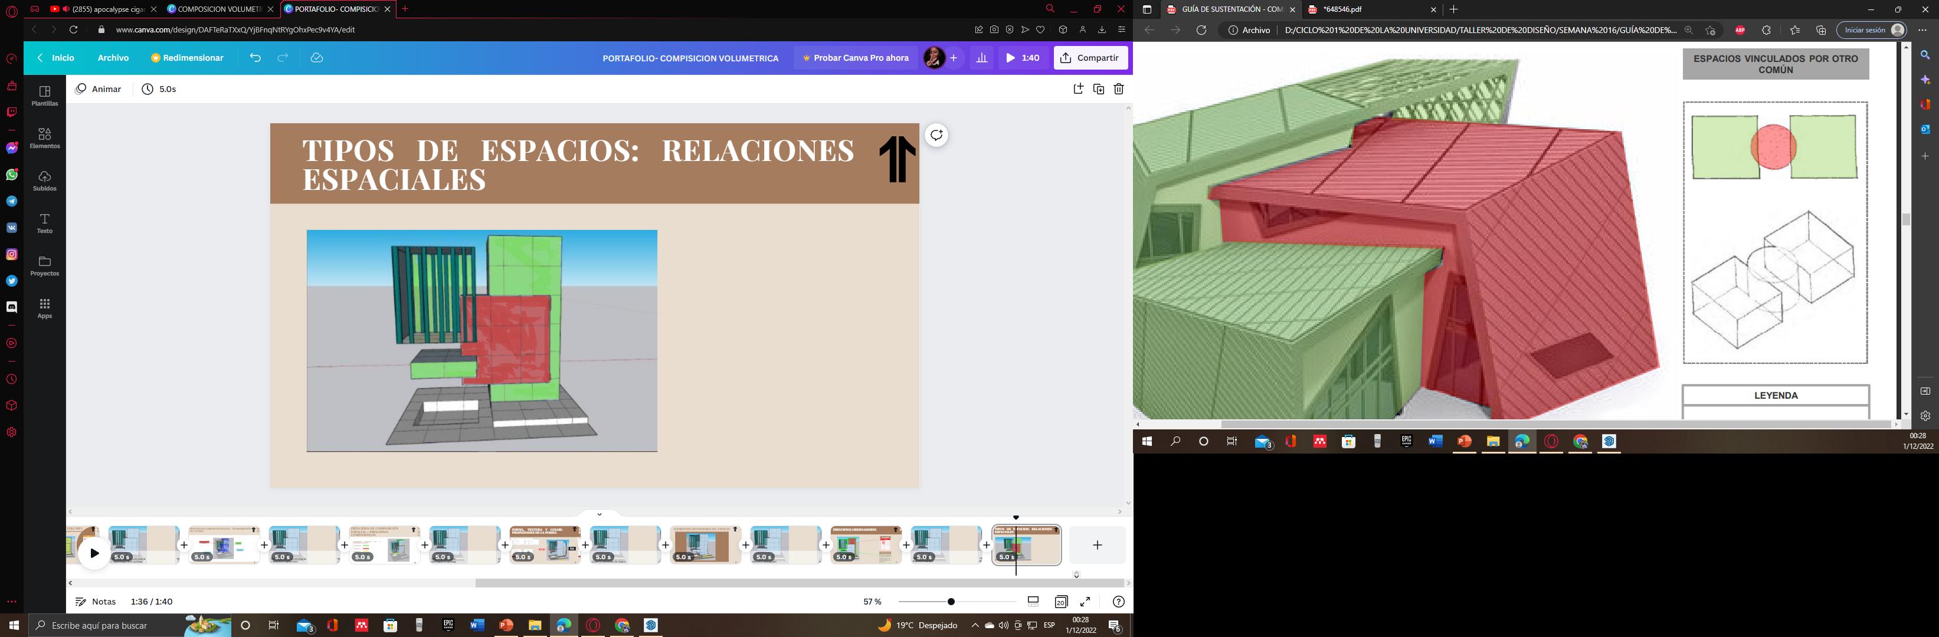Screen dimensions: 1939x637
Task: Adjust the zoom percentage slider handle
Action: pos(951,602)
